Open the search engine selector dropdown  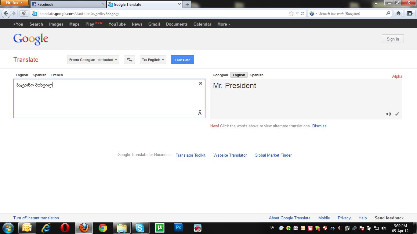point(314,13)
